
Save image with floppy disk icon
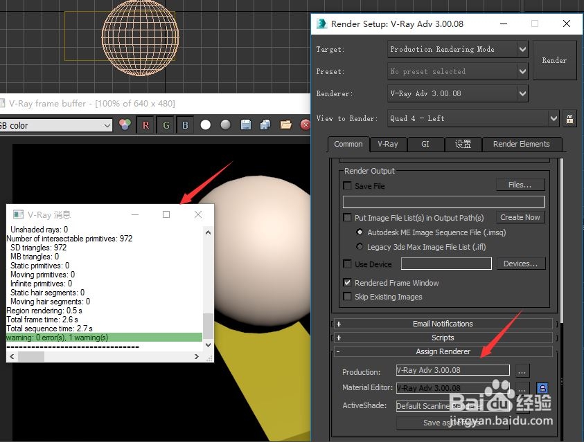(x=246, y=125)
